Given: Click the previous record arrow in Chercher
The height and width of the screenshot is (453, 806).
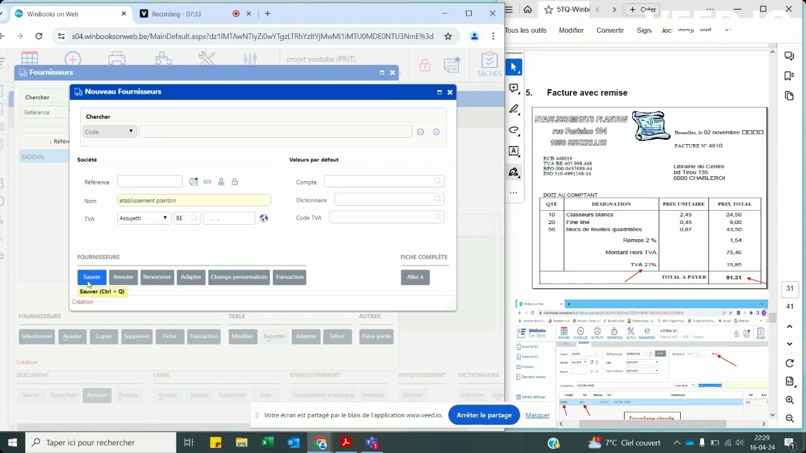Looking at the screenshot, I should [421, 131].
